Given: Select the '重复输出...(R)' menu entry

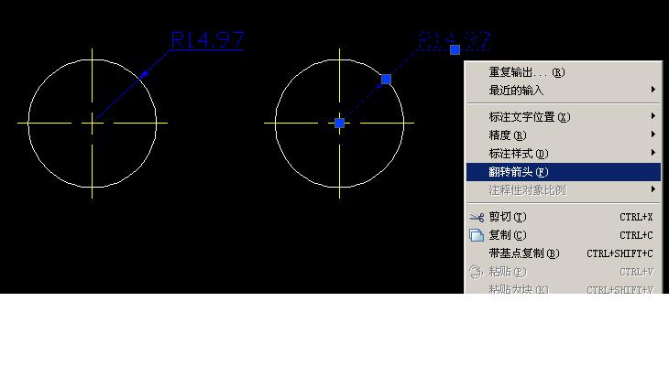Looking at the screenshot, I should click(x=564, y=72).
